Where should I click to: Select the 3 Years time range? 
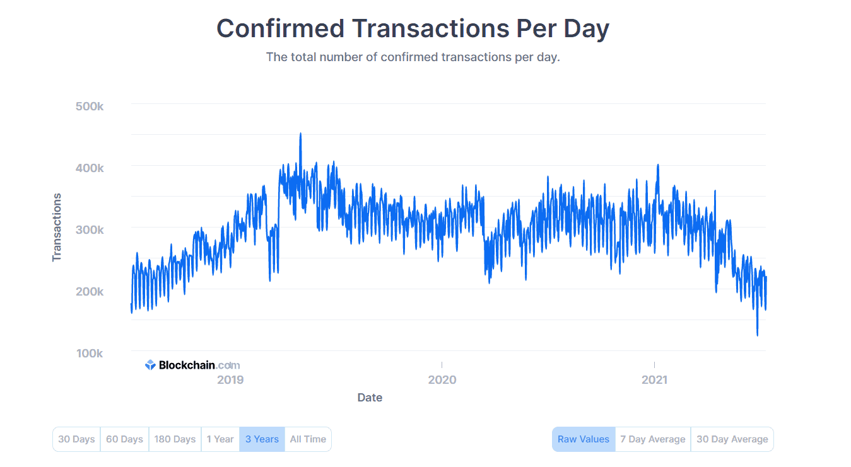pyautogui.click(x=262, y=439)
